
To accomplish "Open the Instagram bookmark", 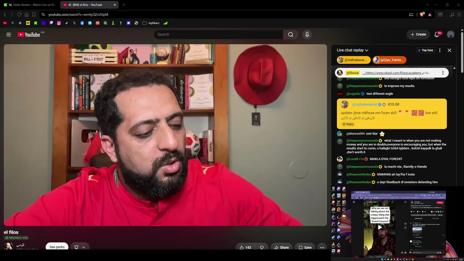I will click(x=59, y=23).
